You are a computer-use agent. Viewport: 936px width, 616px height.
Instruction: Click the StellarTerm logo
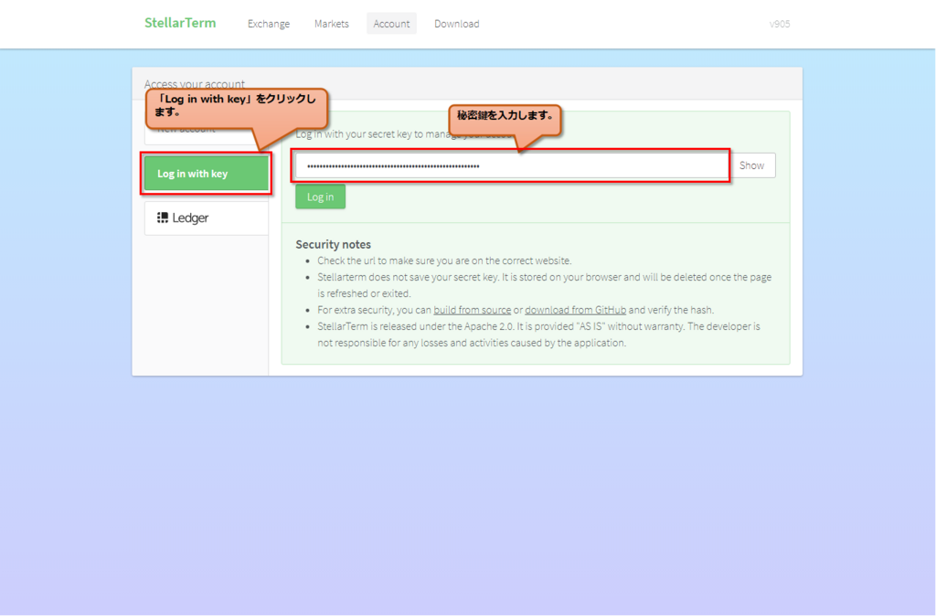[x=180, y=23]
